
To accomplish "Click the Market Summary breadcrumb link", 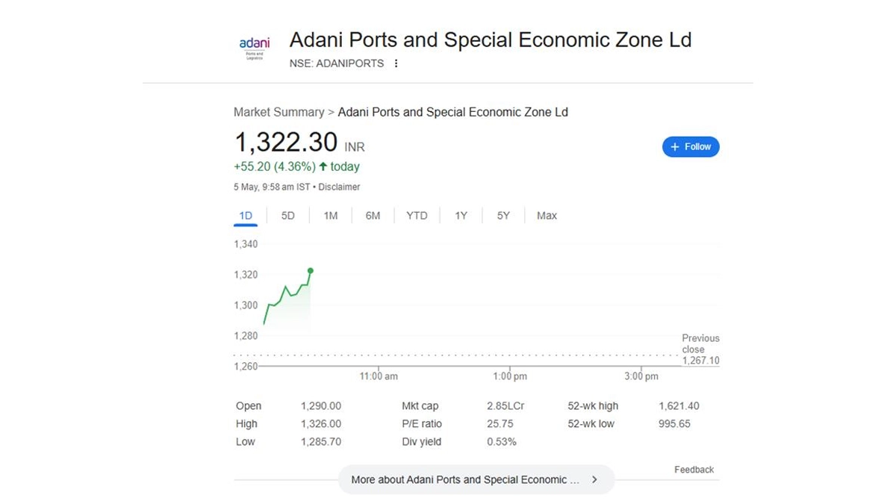I will (x=279, y=112).
